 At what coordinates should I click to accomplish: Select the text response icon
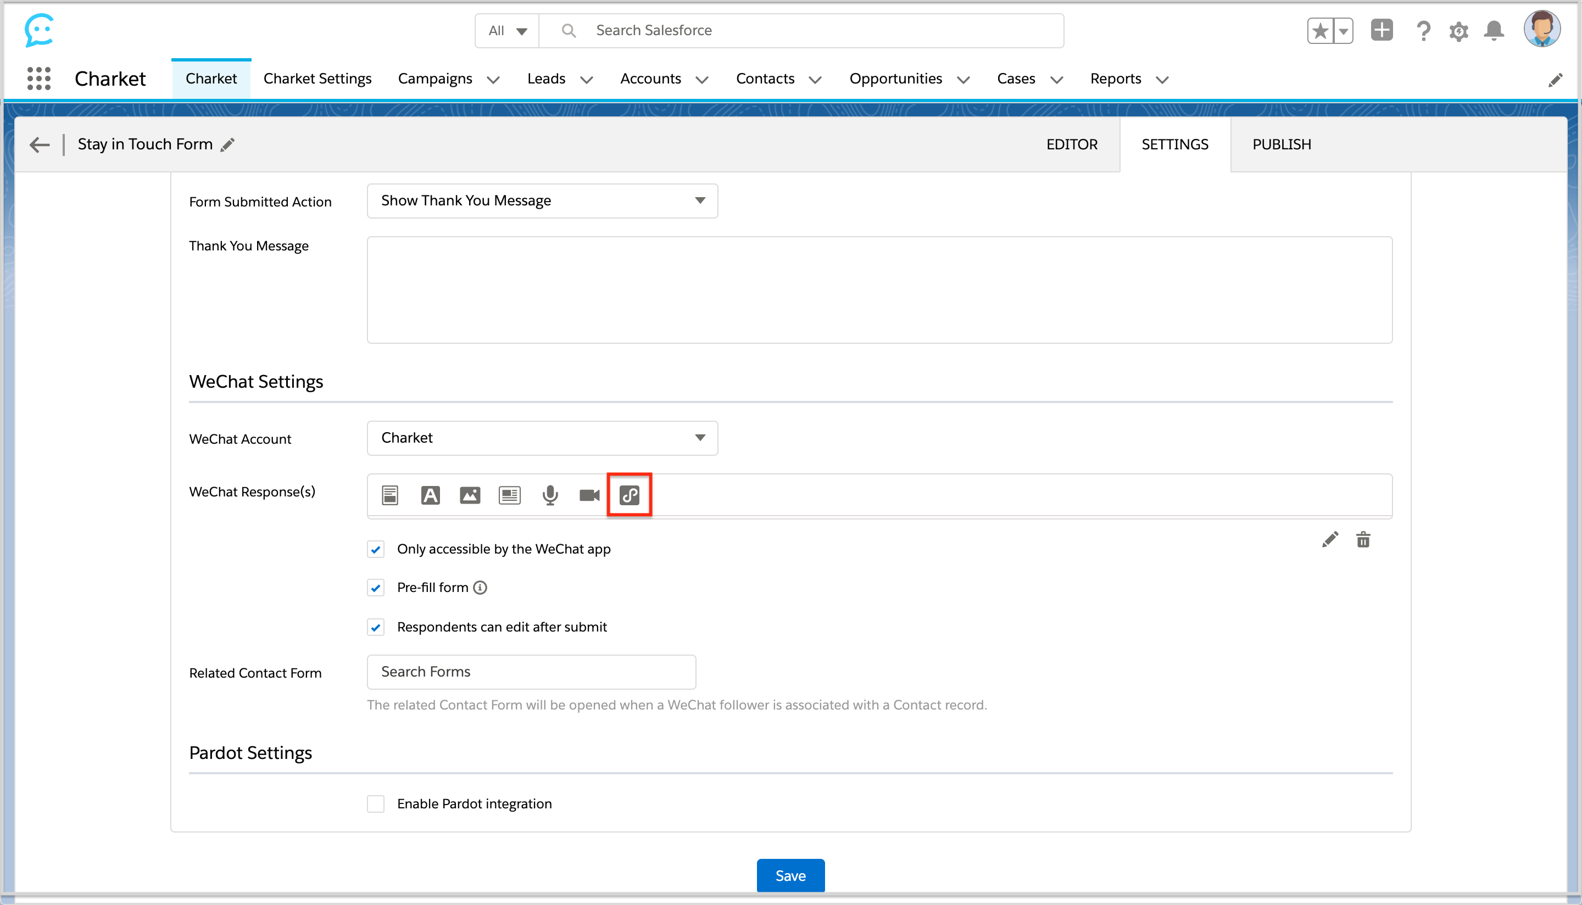430,495
